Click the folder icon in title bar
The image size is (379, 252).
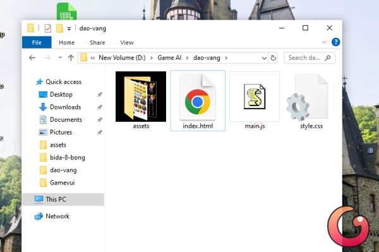(x=30, y=28)
